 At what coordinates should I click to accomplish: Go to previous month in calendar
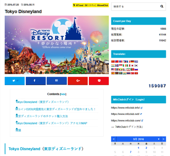coord(114,139)
